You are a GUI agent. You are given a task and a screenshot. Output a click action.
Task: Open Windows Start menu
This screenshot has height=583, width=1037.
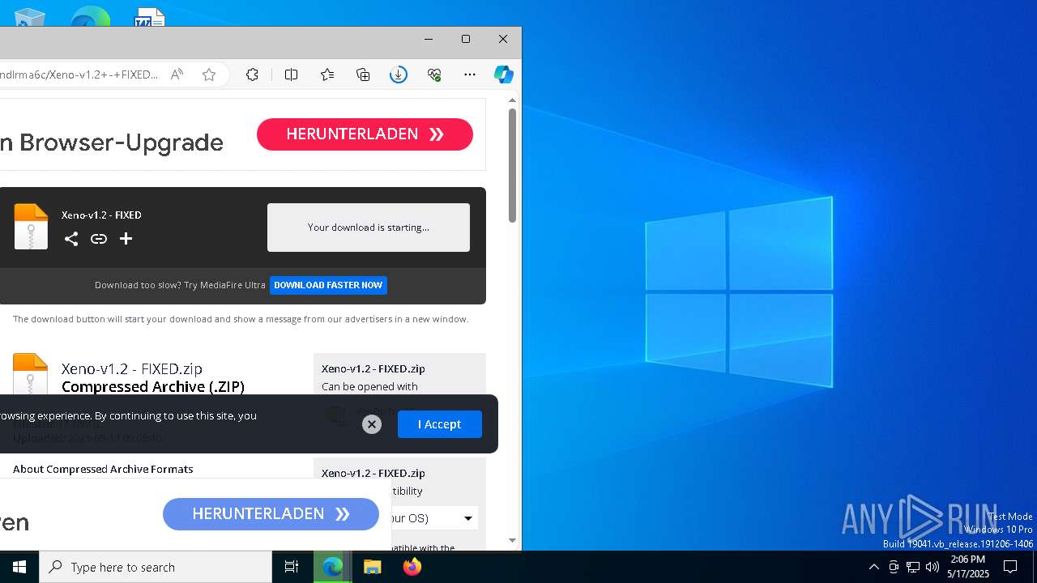(19, 567)
